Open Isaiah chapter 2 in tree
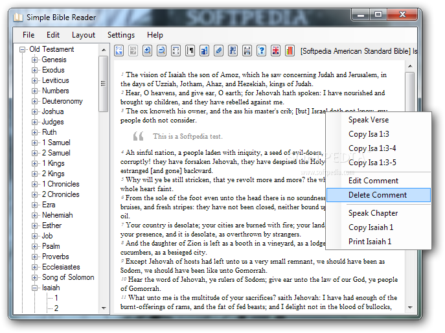This screenshot has height=333, width=445. tap(56, 308)
